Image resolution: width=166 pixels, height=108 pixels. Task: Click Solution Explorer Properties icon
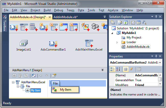pyautogui.click(x=113, y=22)
